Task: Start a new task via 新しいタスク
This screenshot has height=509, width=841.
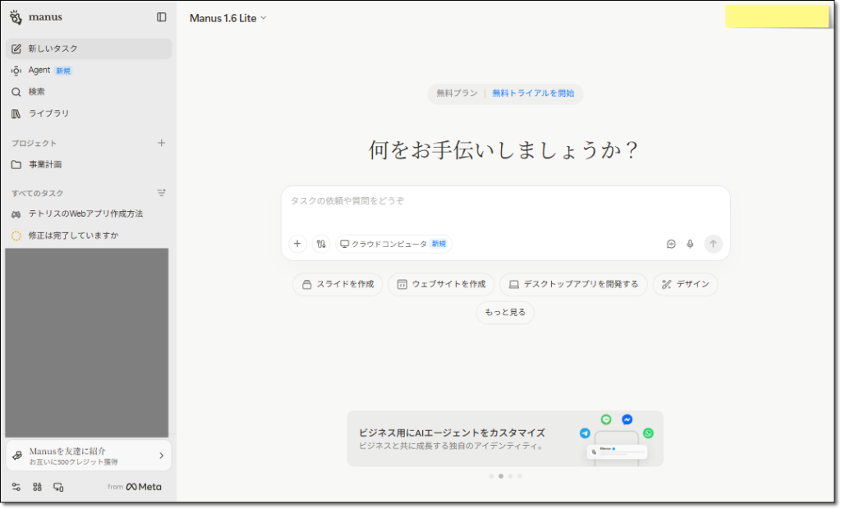Action: [x=89, y=48]
